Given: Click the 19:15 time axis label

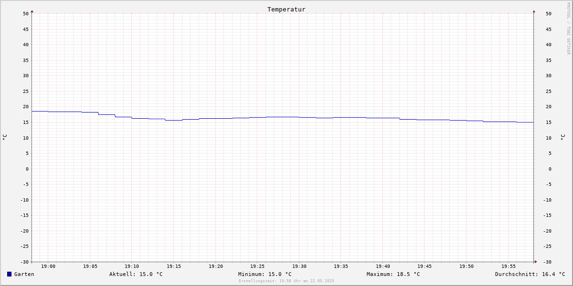Looking at the screenshot, I should coord(174,266).
